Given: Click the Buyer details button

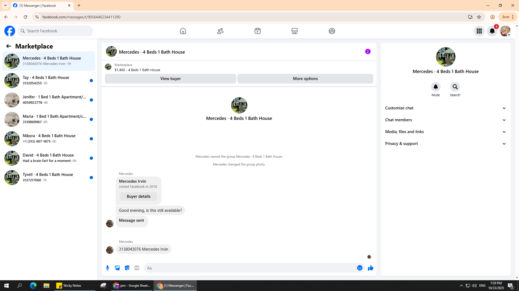Looking at the screenshot, I should pyautogui.click(x=138, y=196).
